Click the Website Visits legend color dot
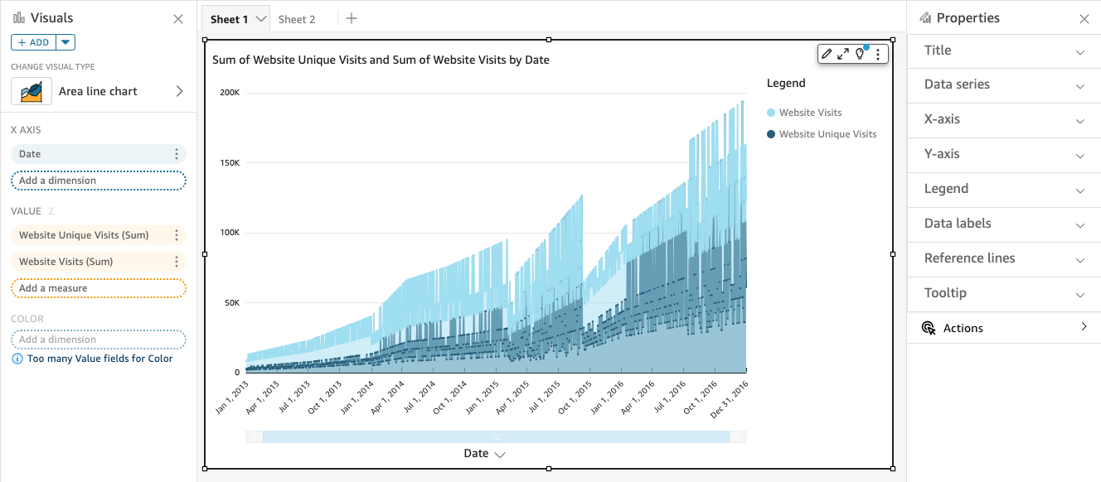Screen dimensions: 1101x482 click(771, 113)
